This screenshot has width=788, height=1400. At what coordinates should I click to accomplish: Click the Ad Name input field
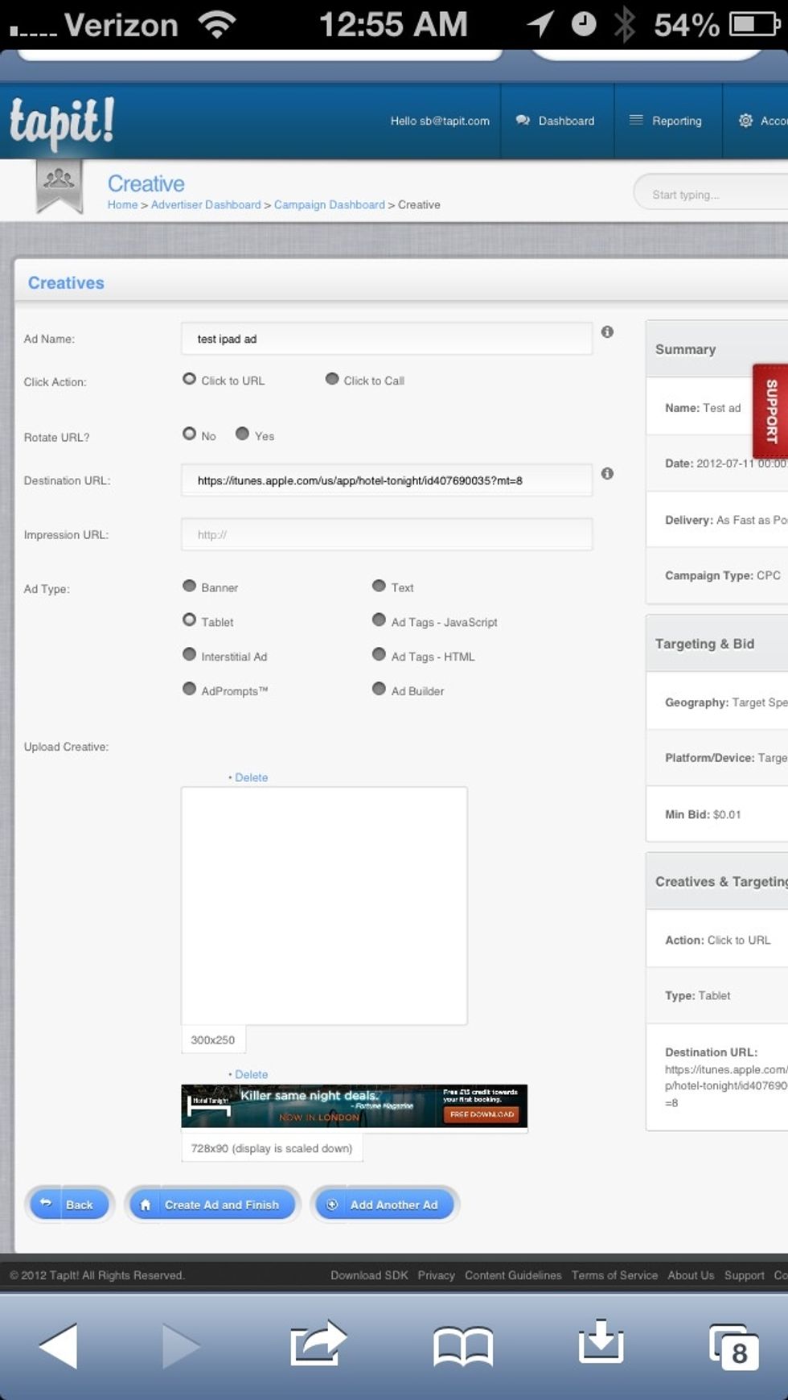pos(387,339)
